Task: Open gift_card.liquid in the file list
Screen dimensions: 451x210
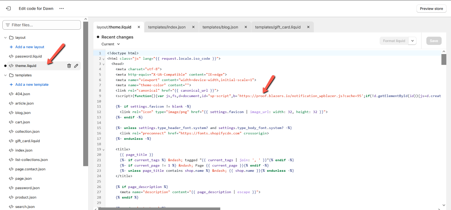Action: point(28,141)
